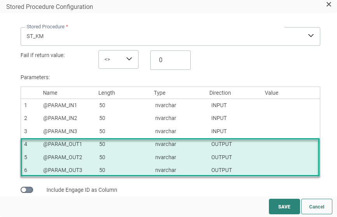337x217 pixels.
Task: Select the @PARAM_IN3 parameter row
Action: point(60,131)
